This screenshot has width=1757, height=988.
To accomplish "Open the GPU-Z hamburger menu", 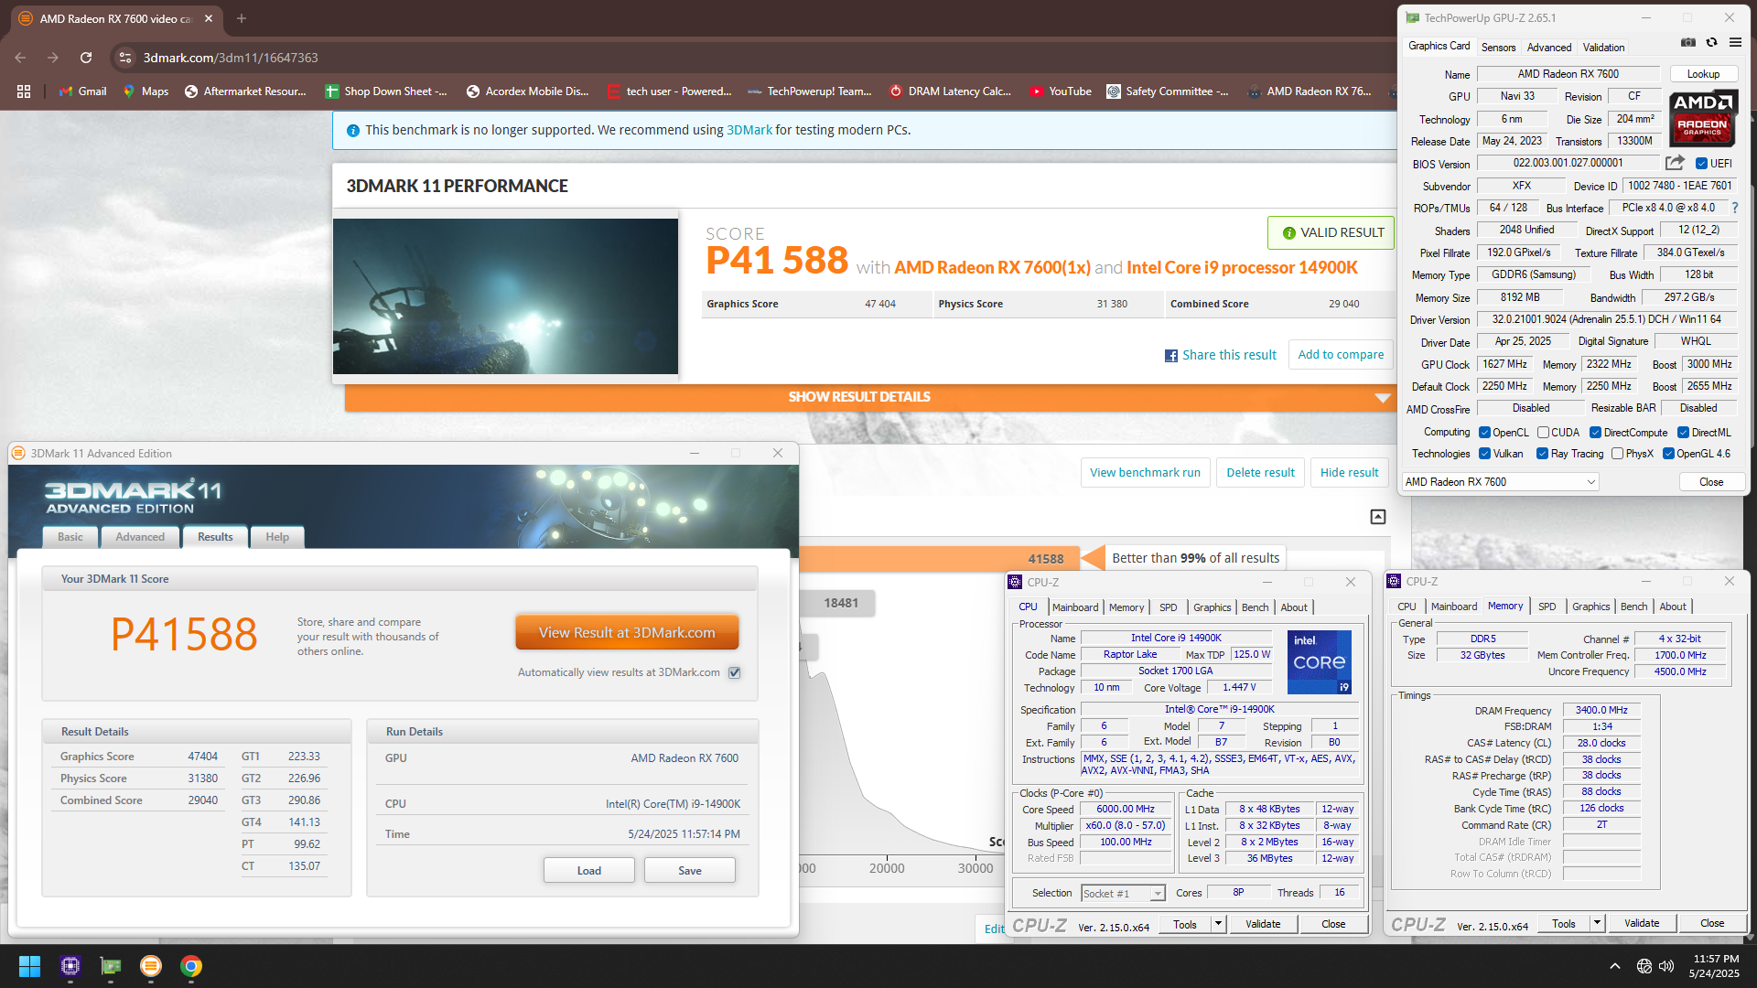I will pos(1735,42).
